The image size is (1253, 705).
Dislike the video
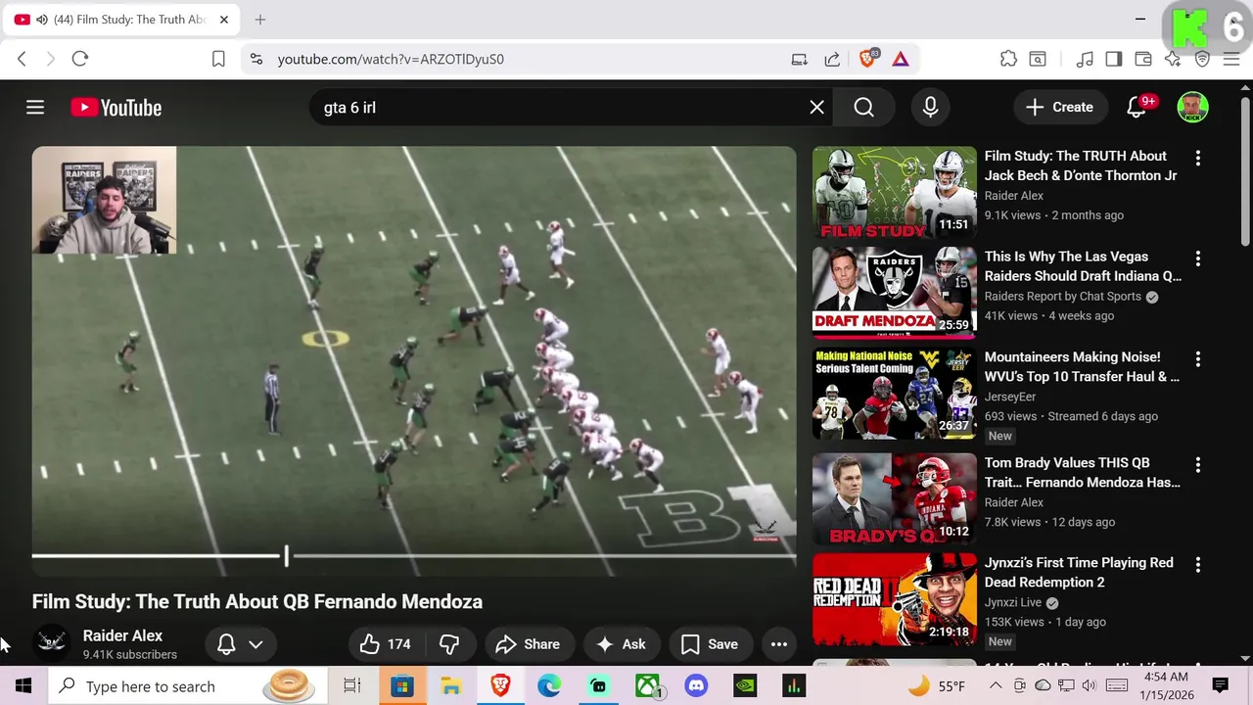click(x=449, y=644)
